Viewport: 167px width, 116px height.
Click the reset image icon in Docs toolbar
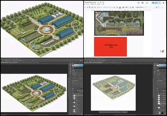[133, 7]
